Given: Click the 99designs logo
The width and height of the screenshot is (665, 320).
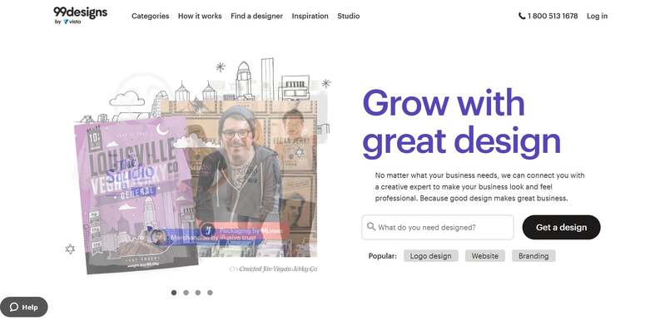Looking at the screenshot, I should click(x=80, y=12).
